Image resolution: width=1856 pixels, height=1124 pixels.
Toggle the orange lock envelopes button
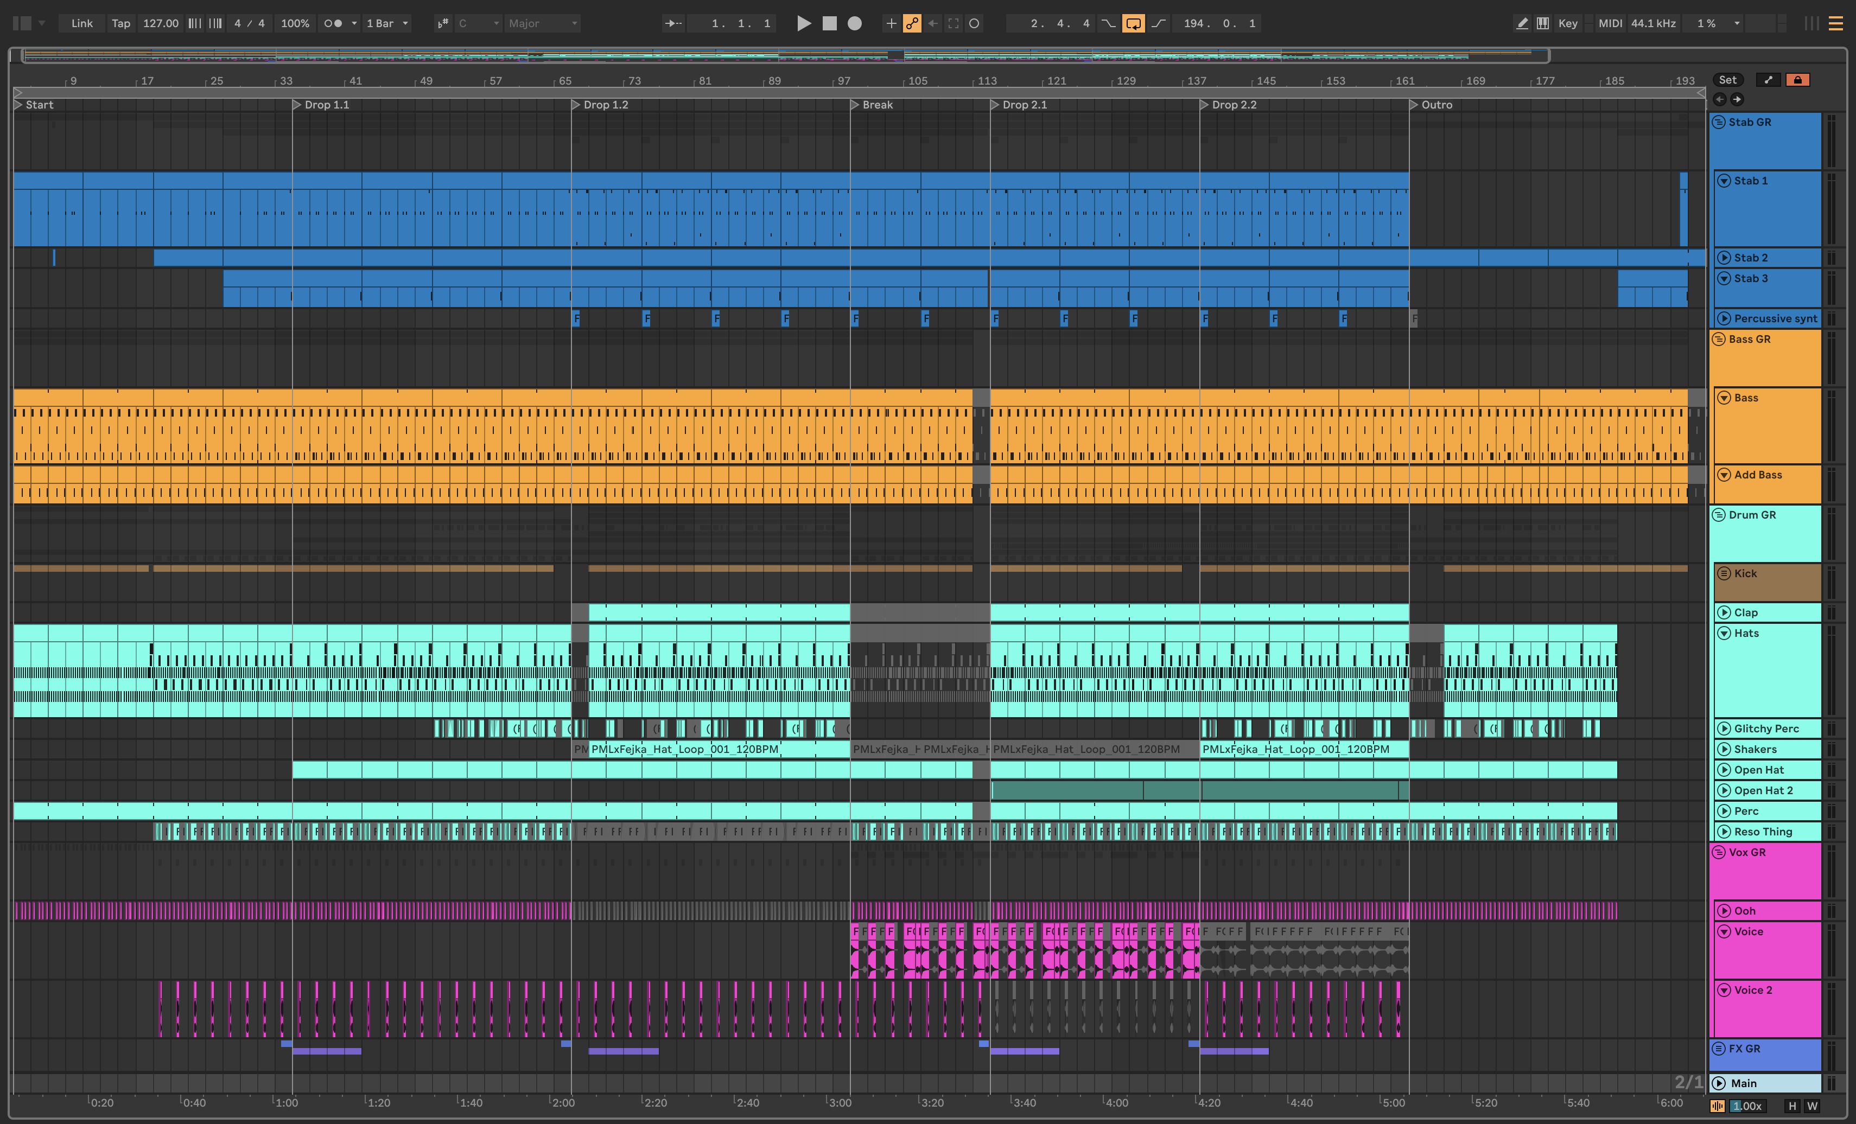(1798, 80)
